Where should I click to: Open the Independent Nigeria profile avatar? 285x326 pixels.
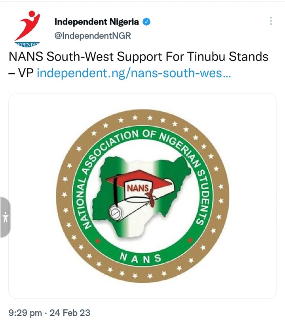(27, 29)
